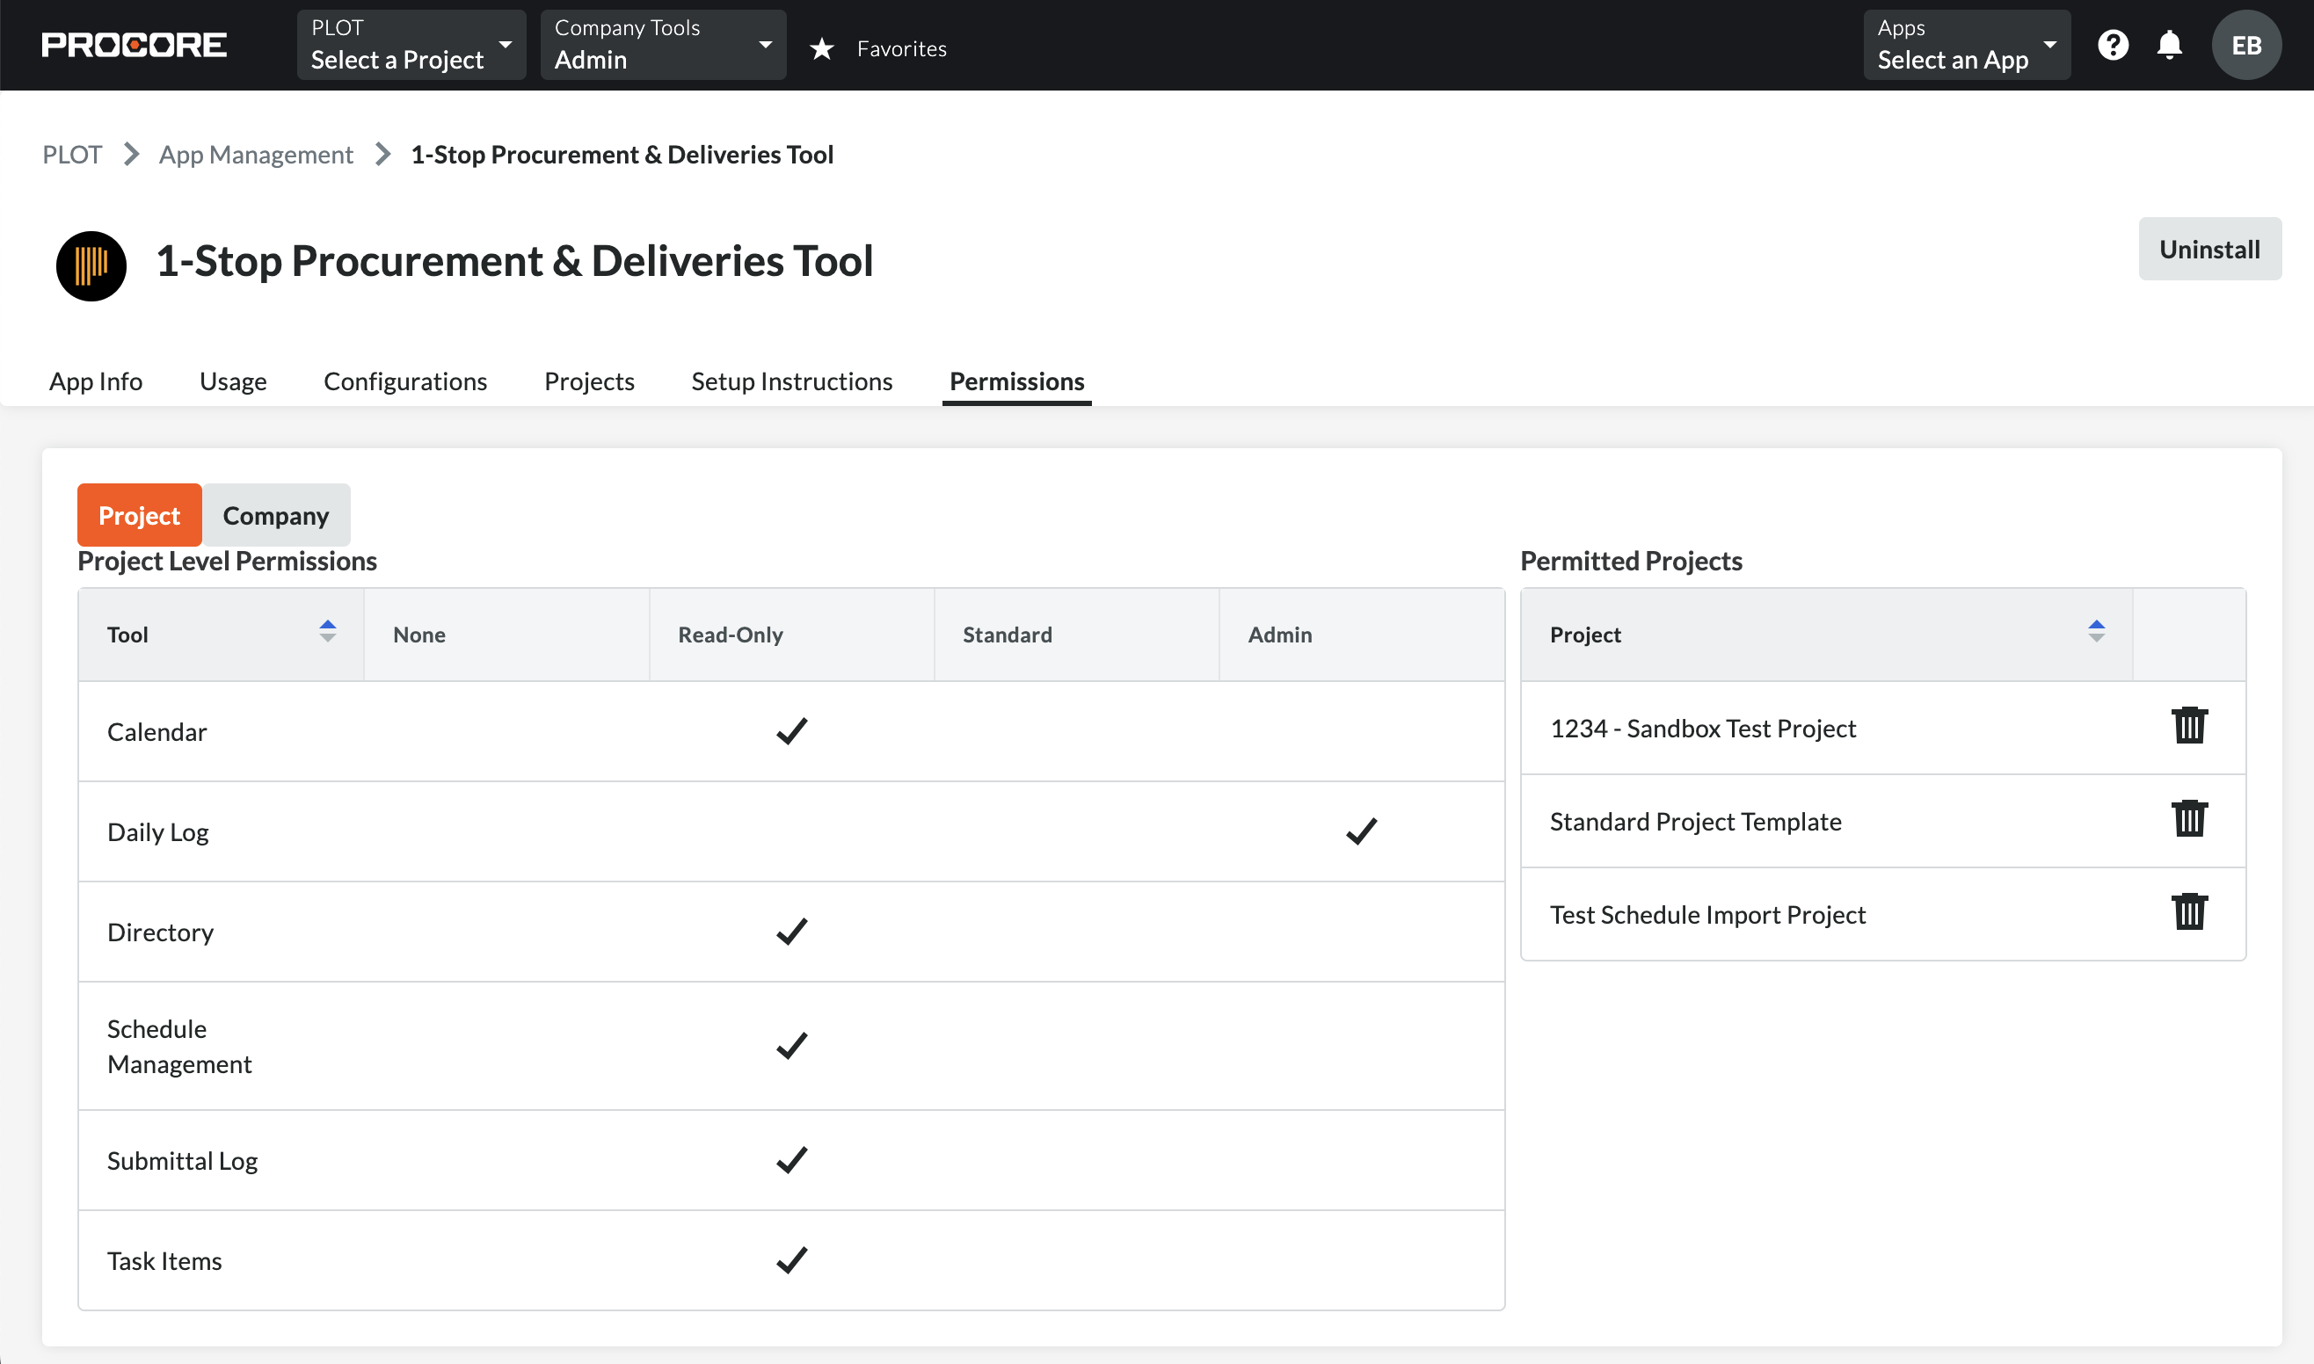Open the Company Tools Admin dropdown
The width and height of the screenshot is (2314, 1364).
click(x=663, y=45)
